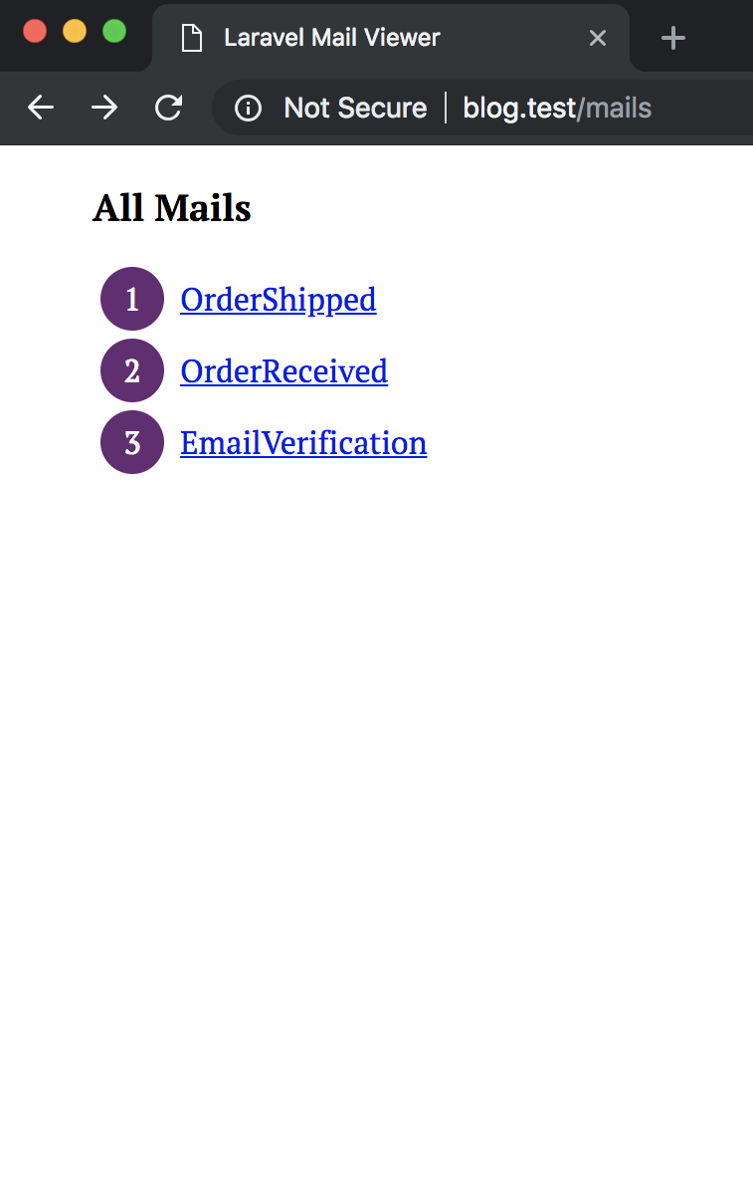This screenshot has width=753, height=1187.
Task: Click the purple circle numbered 2
Action: (132, 370)
